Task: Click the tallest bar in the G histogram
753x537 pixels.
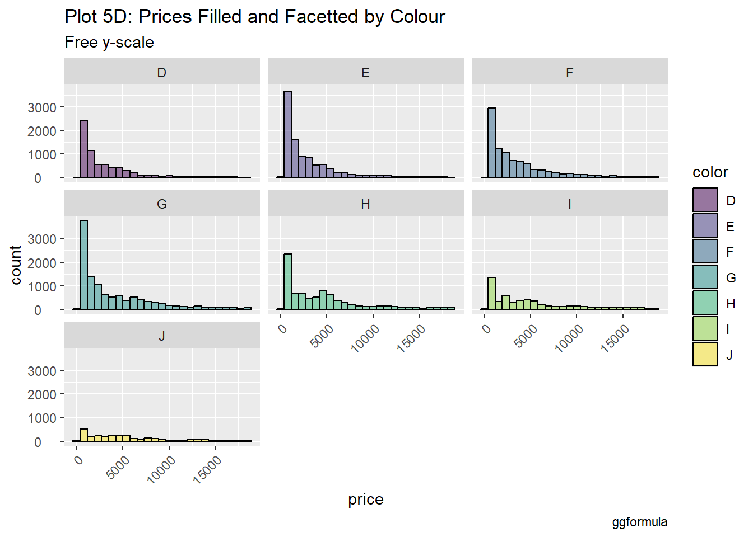Action: (83, 265)
